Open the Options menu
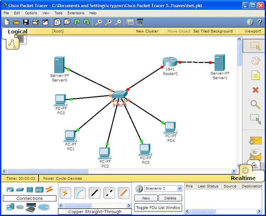Viewport: 266px width, 216px height. 31,13
